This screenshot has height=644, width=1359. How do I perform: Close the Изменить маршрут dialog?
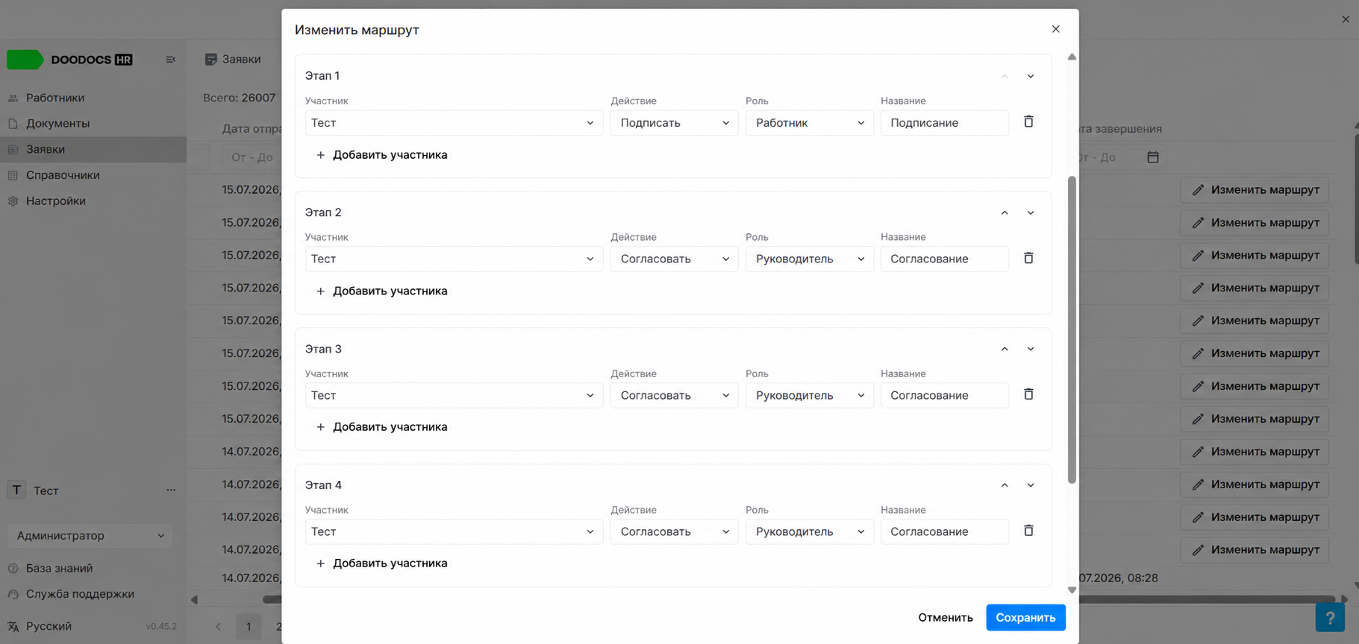[x=1055, y=29]
